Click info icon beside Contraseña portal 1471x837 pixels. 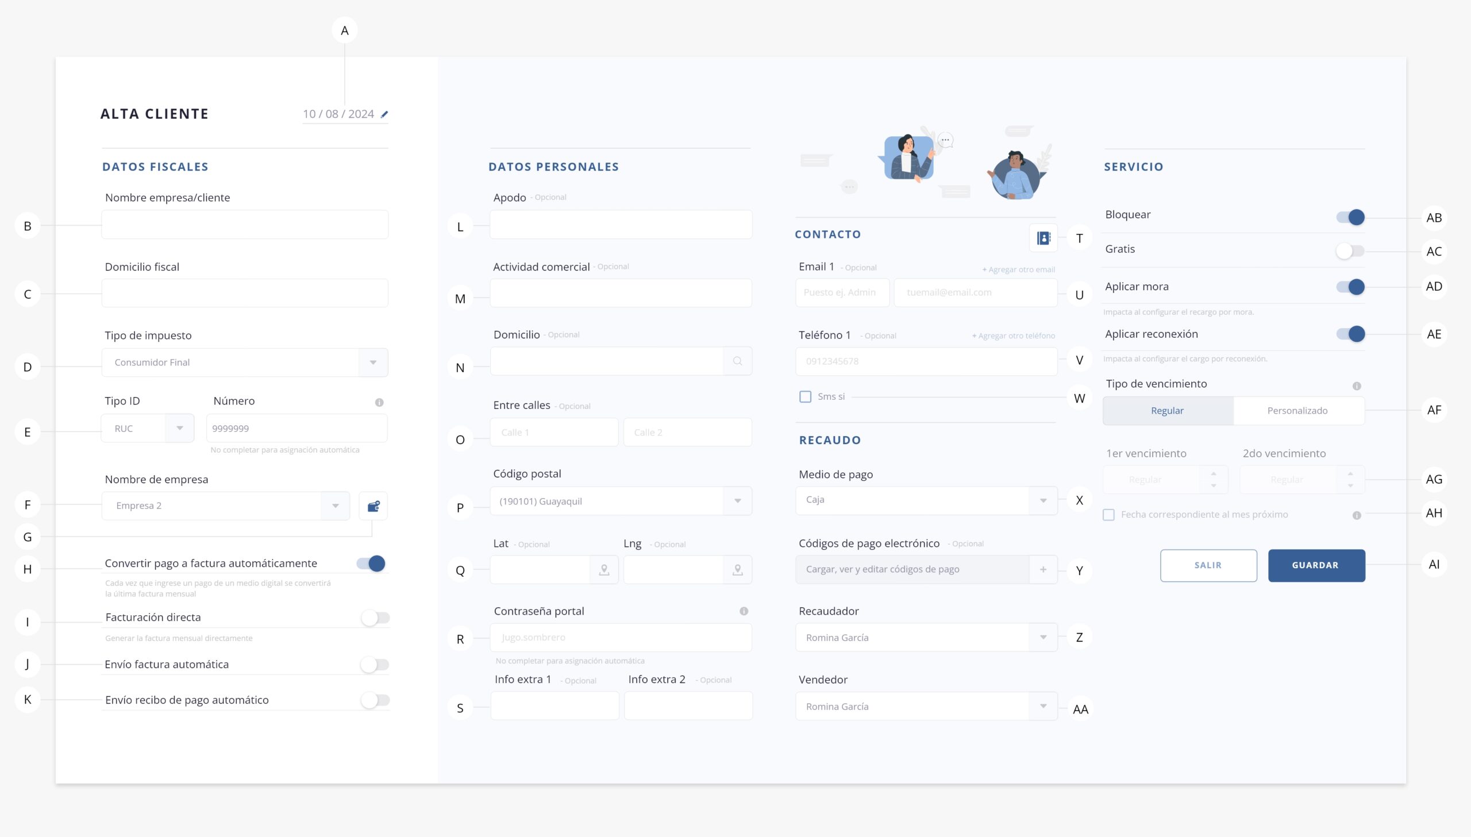744,611
